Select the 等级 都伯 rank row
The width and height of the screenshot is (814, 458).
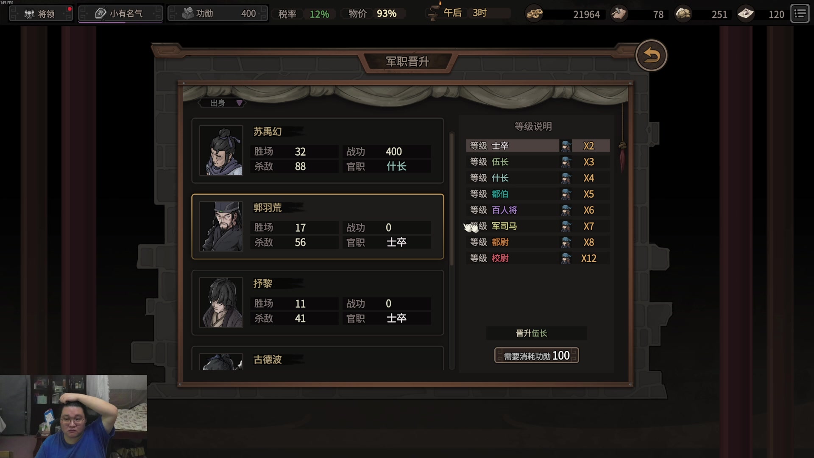click(x=538, y=194)
